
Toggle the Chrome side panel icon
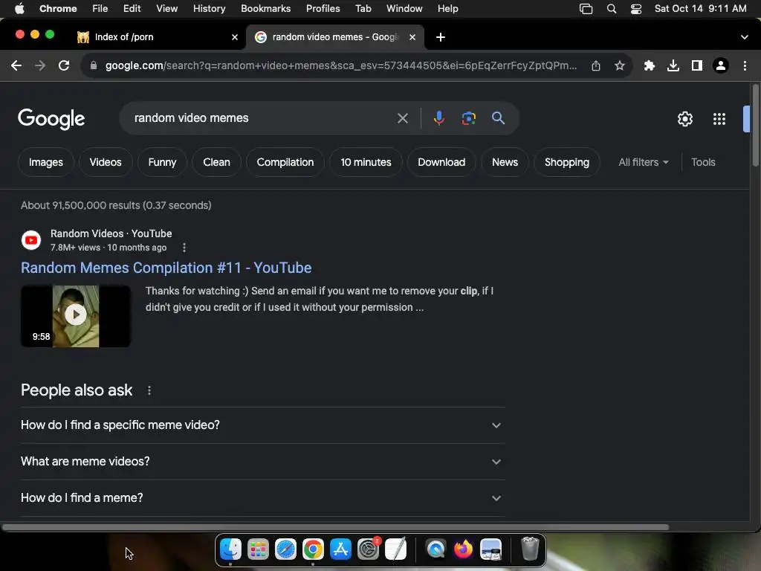(696, 65)
